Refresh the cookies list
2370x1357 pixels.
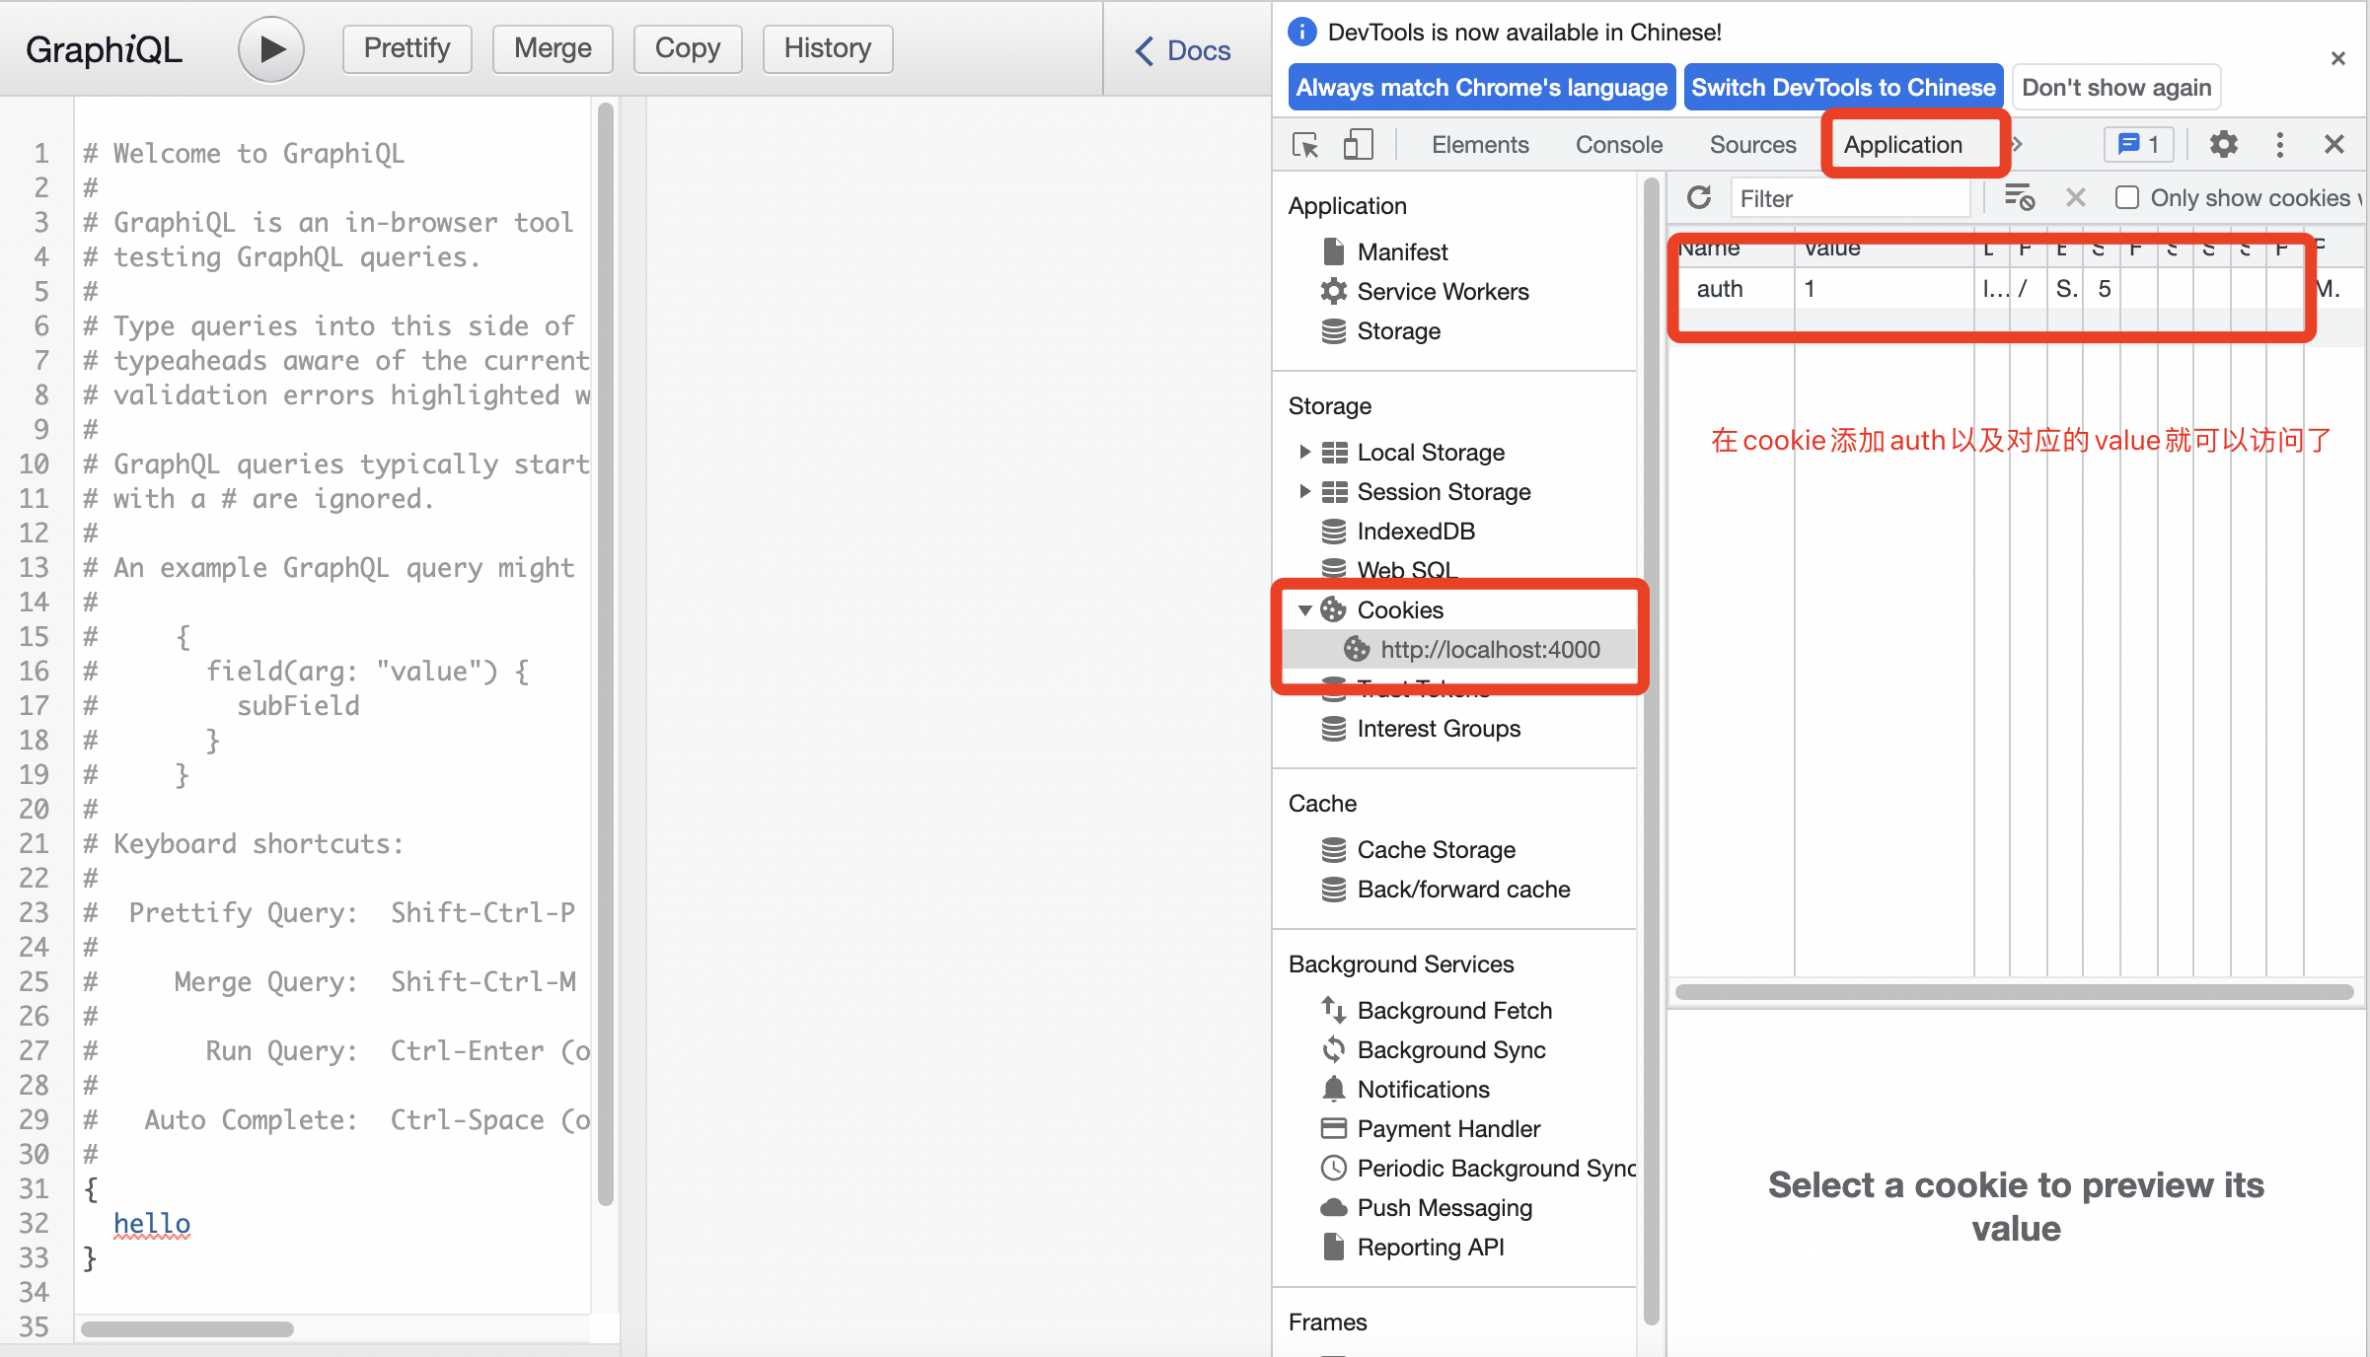[1698, 198]
